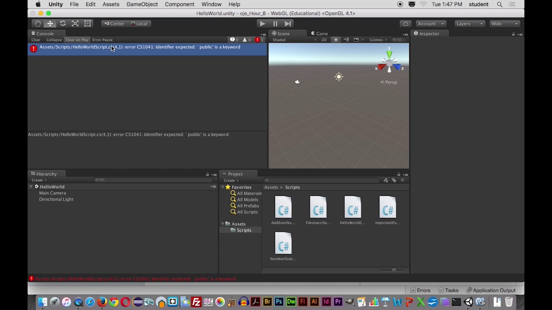Switch to the Game tab
The image size is (552, 310).
[x=319, y=34]
